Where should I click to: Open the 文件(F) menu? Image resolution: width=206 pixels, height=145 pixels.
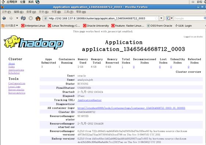[x=6, y=12]
